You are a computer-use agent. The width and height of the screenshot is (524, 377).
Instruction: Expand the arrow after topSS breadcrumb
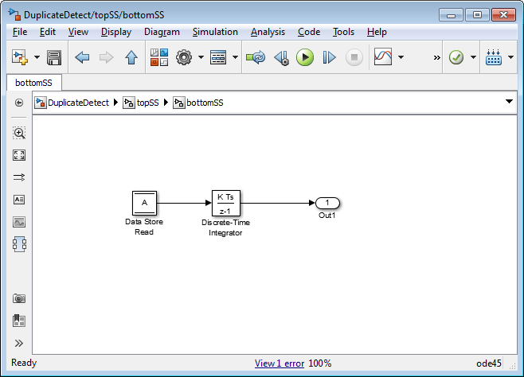click(x=166, y=103)
